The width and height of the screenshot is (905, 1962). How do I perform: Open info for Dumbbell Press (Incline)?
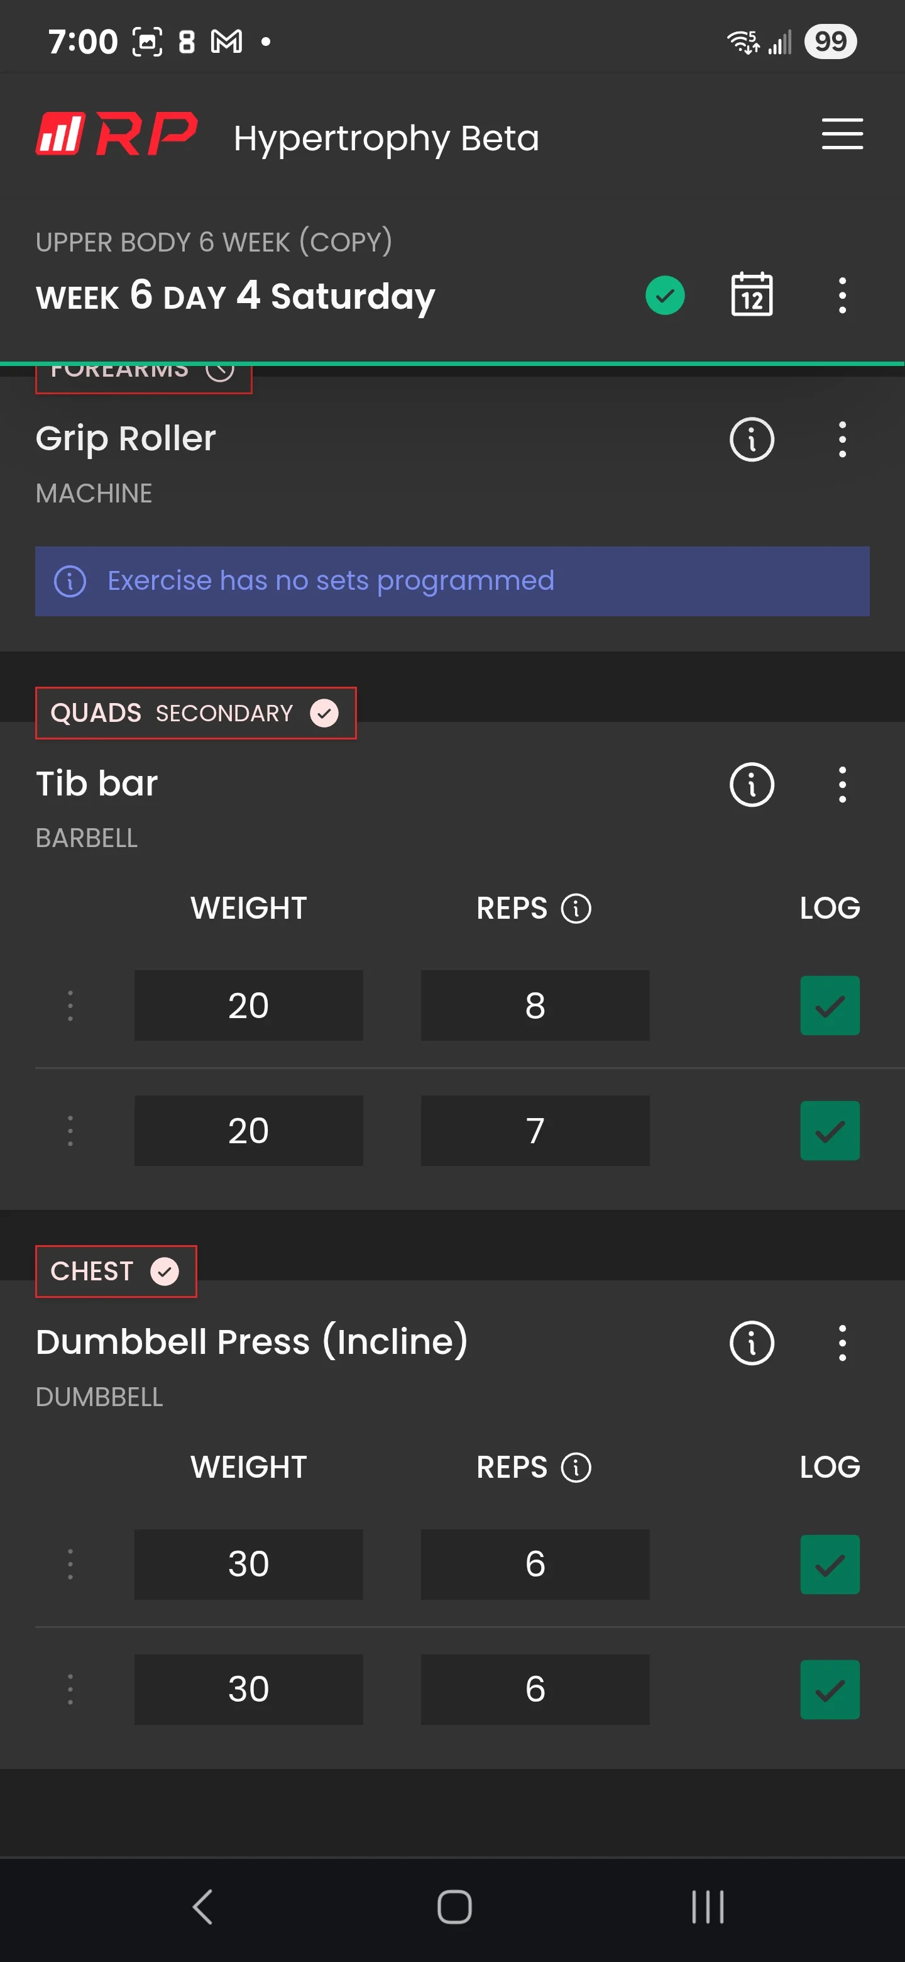[x=751, y=1343]
